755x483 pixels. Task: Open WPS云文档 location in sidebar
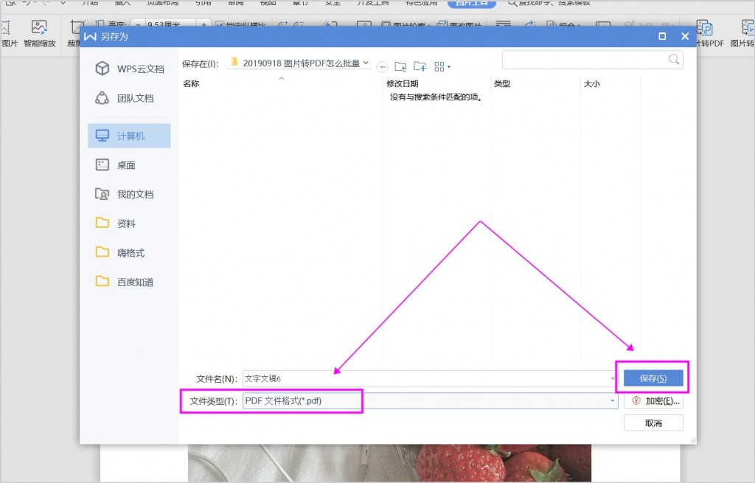(x=129, y=69)
